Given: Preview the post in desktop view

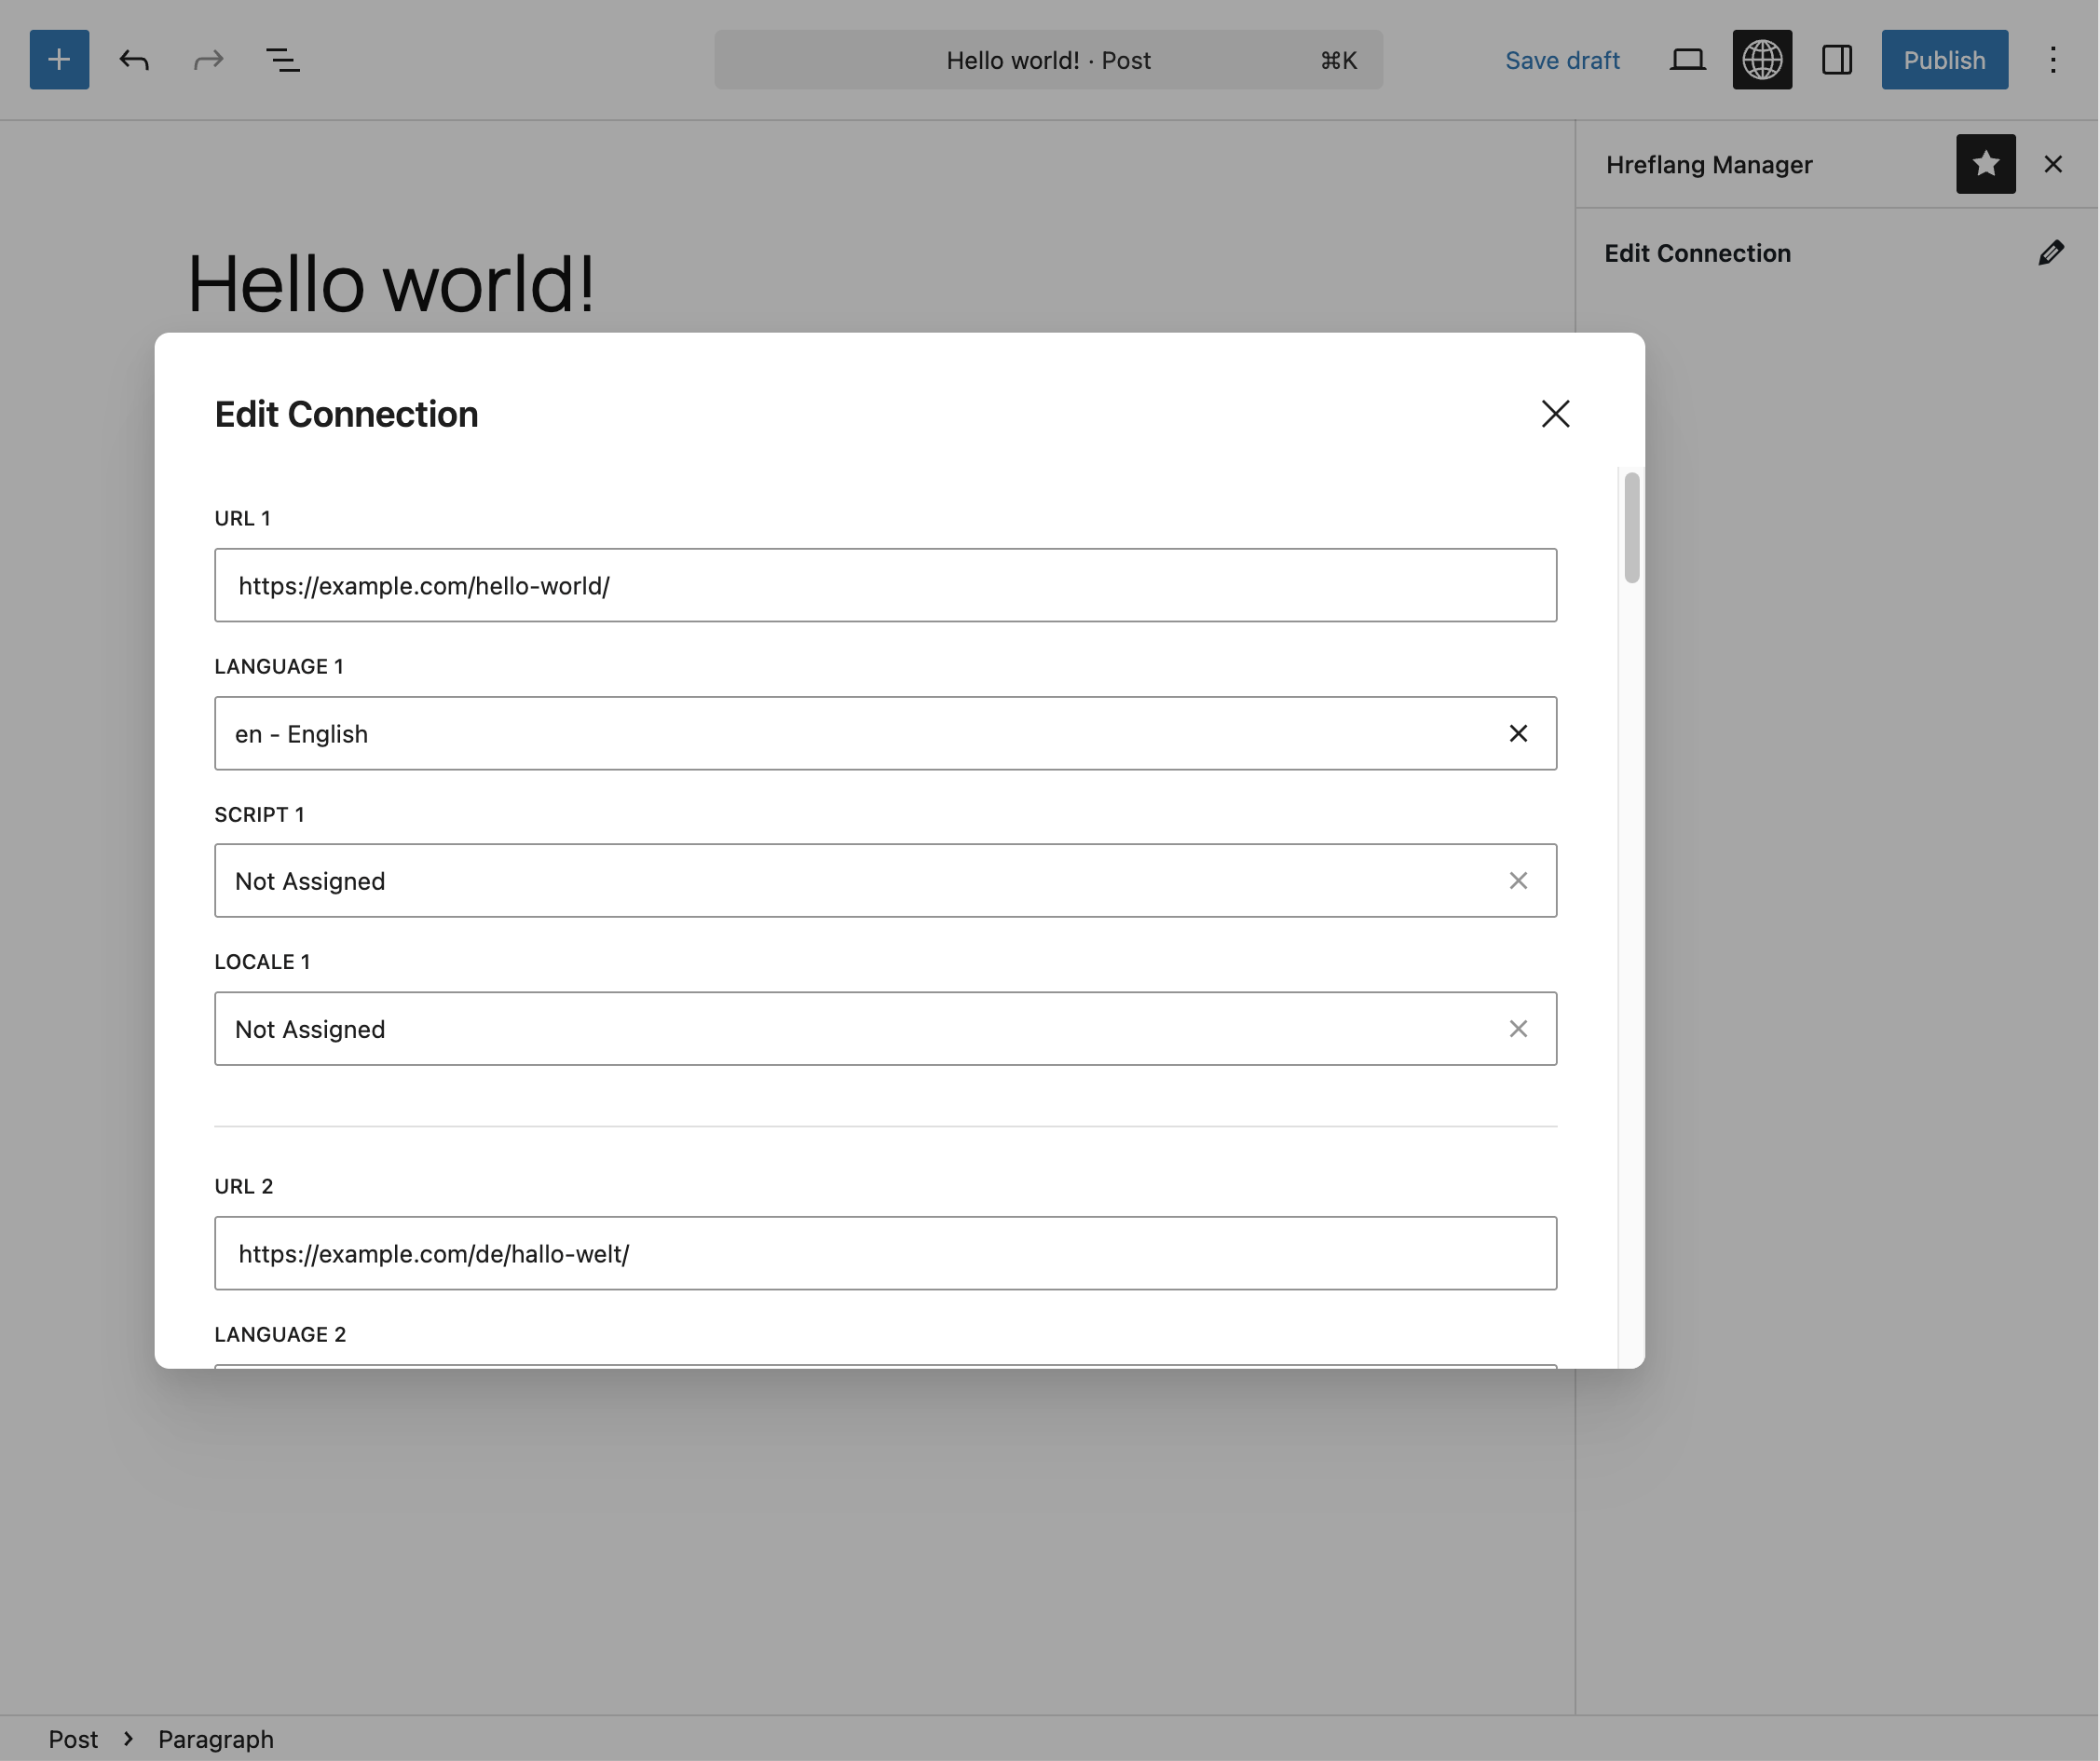Looking at the screenshot, I should [x=1688, y=60].
